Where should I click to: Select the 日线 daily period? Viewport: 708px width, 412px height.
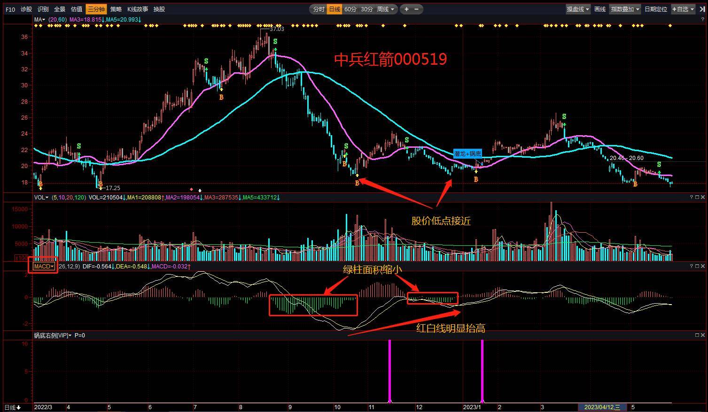tap(335, 9)
